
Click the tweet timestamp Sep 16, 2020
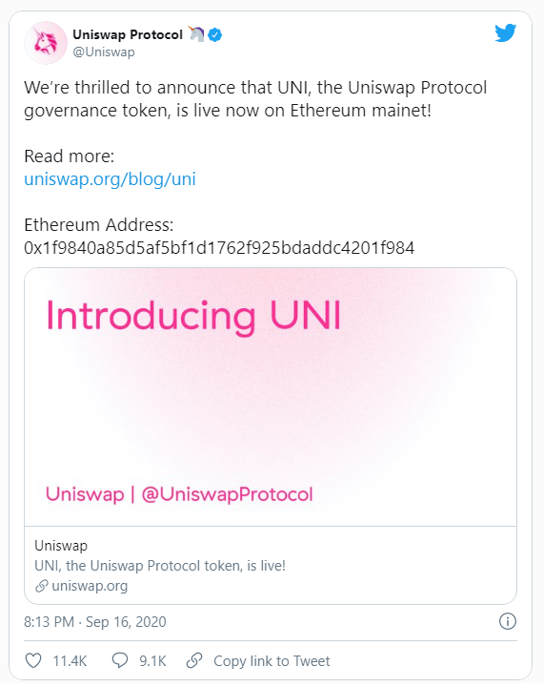[x=95, y=622]
